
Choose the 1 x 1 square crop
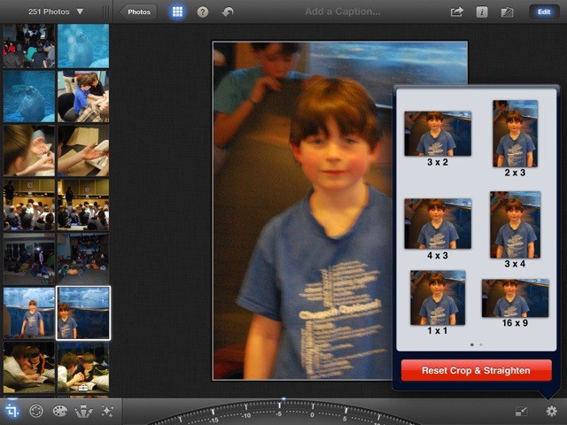(x=438, y=303)
